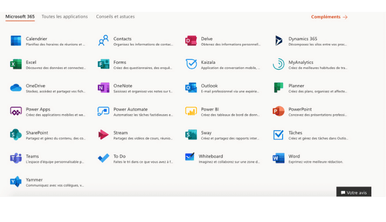The image size is (386, 222).
Task: Click the Whiteboard name link
Action: pos(211,156)
